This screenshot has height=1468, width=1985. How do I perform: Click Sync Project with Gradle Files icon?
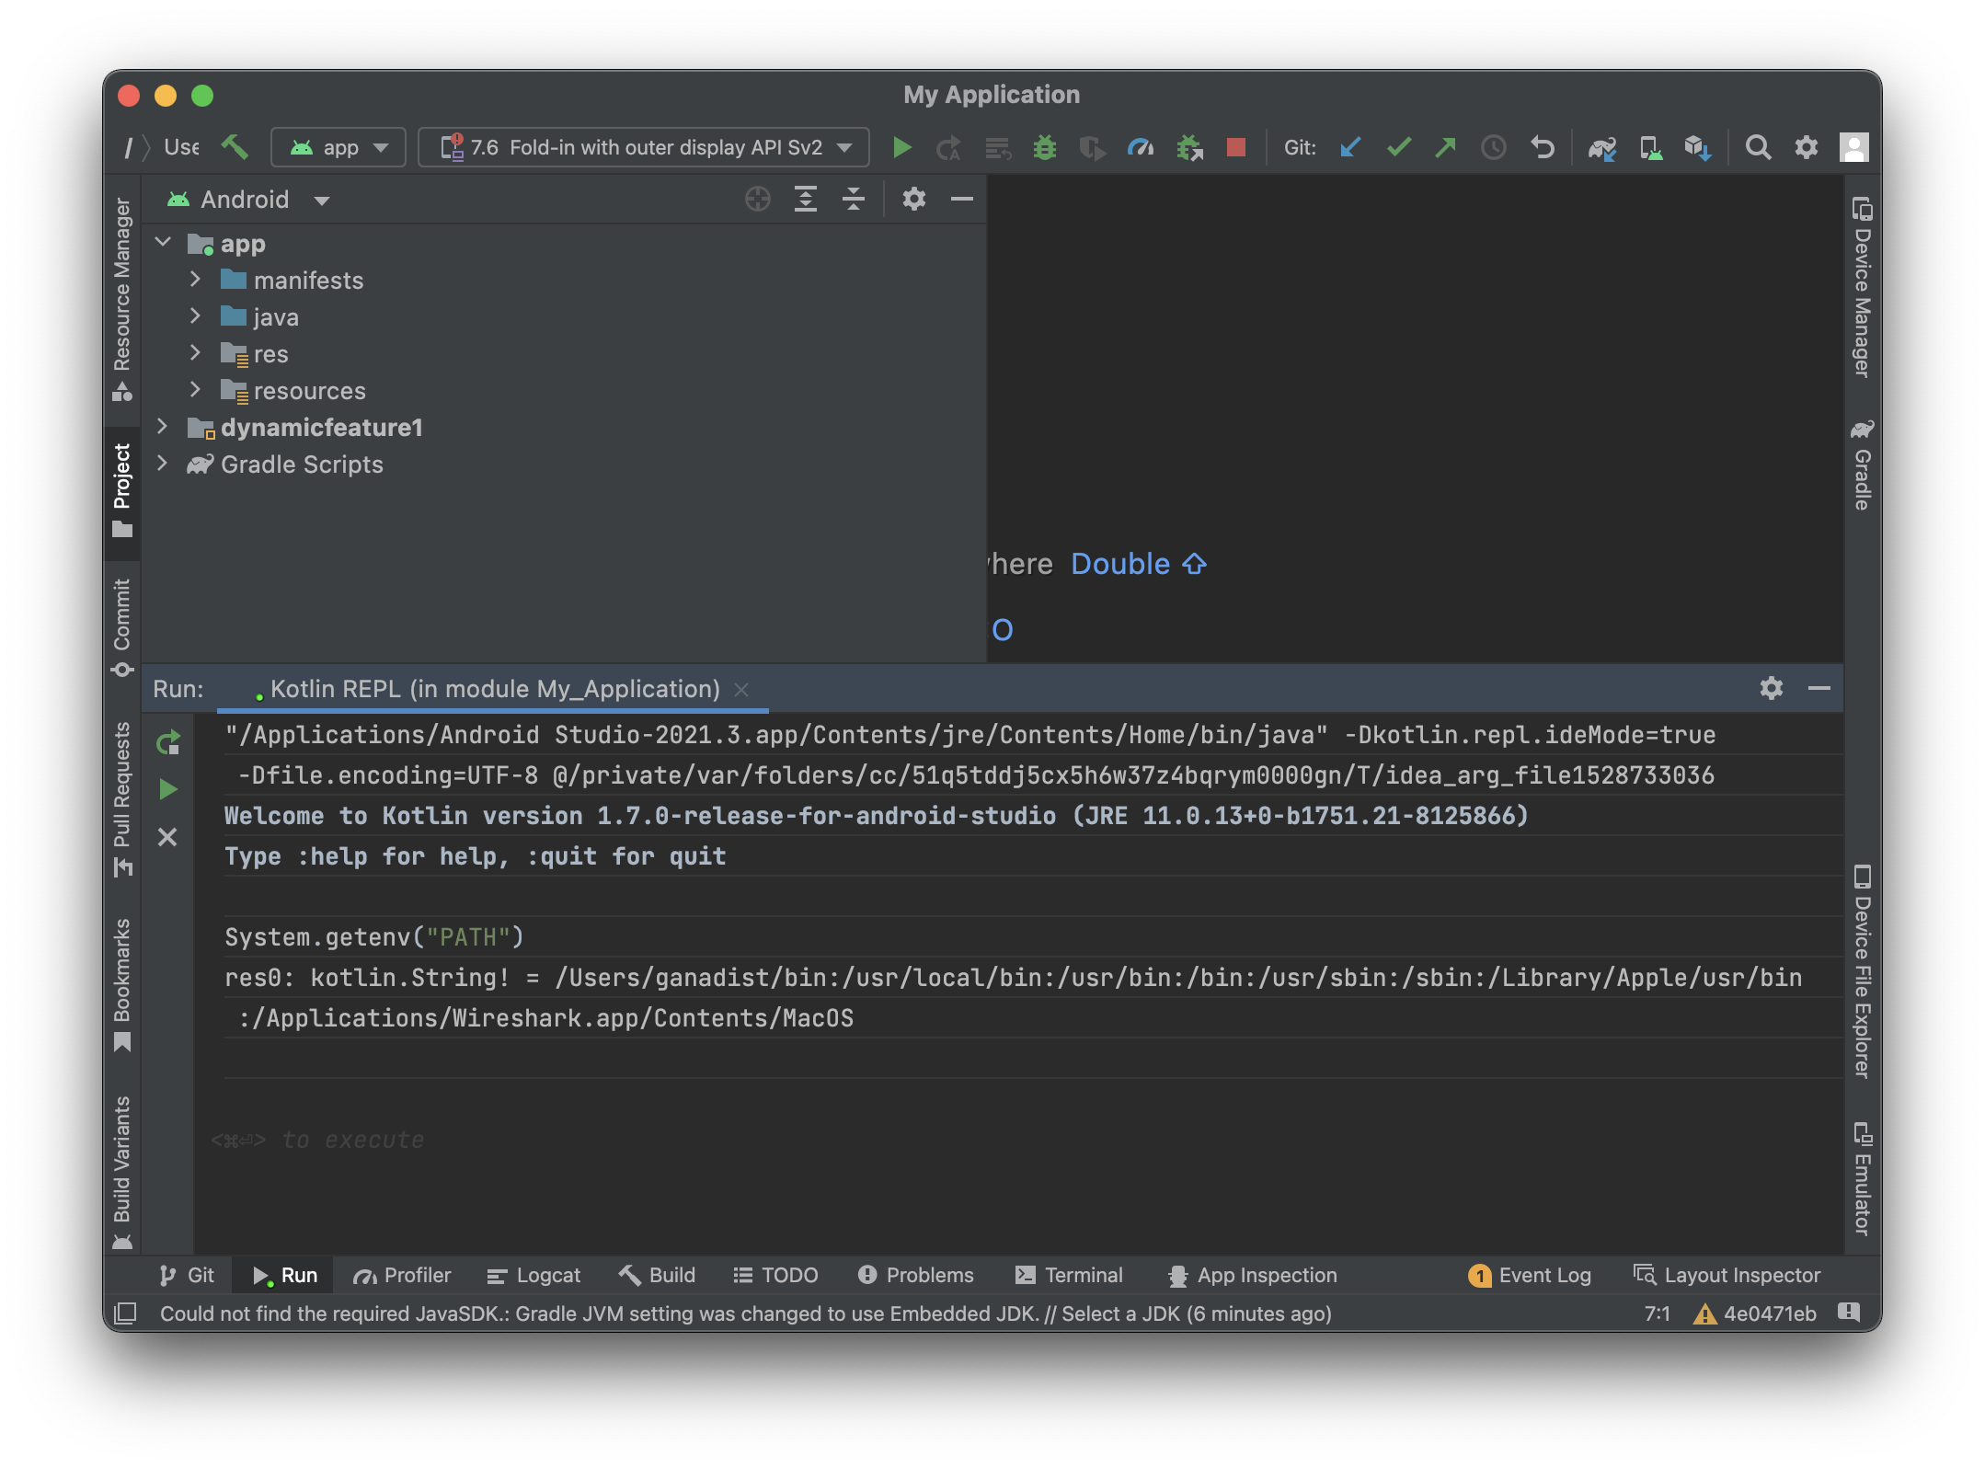pyautogui.click(x=1601, y=147)
